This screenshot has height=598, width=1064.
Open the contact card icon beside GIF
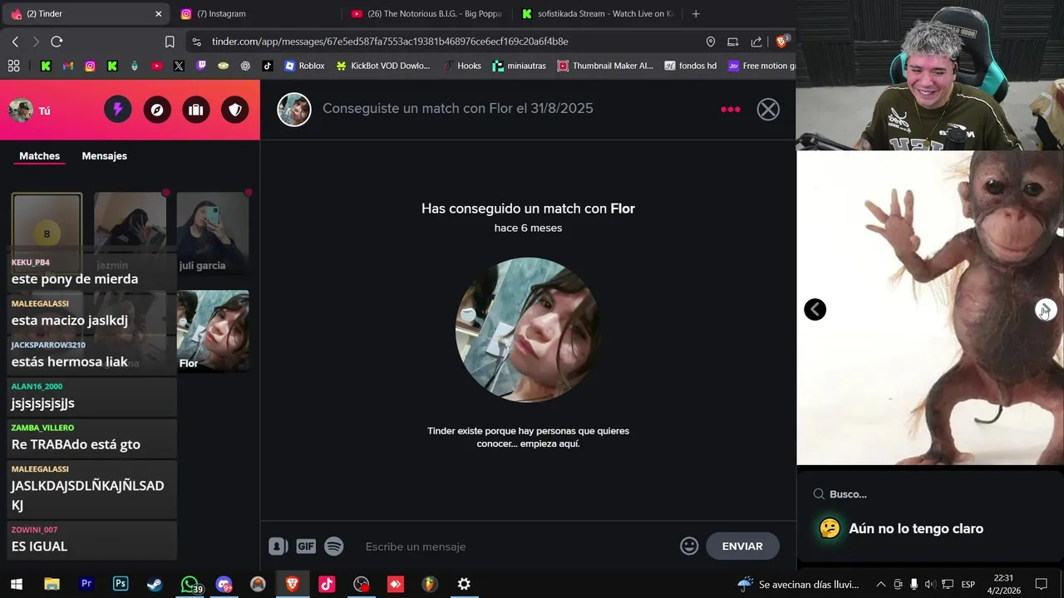click(278, 546)
